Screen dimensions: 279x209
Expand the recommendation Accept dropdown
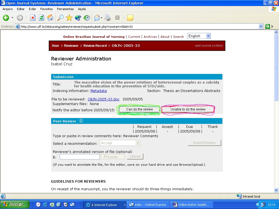[x=138, y=143]
